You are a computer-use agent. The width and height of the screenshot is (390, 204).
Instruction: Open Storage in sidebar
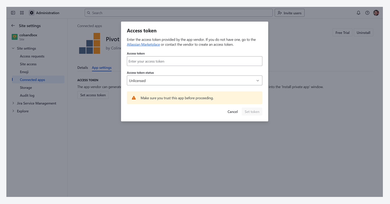[26, 88]
